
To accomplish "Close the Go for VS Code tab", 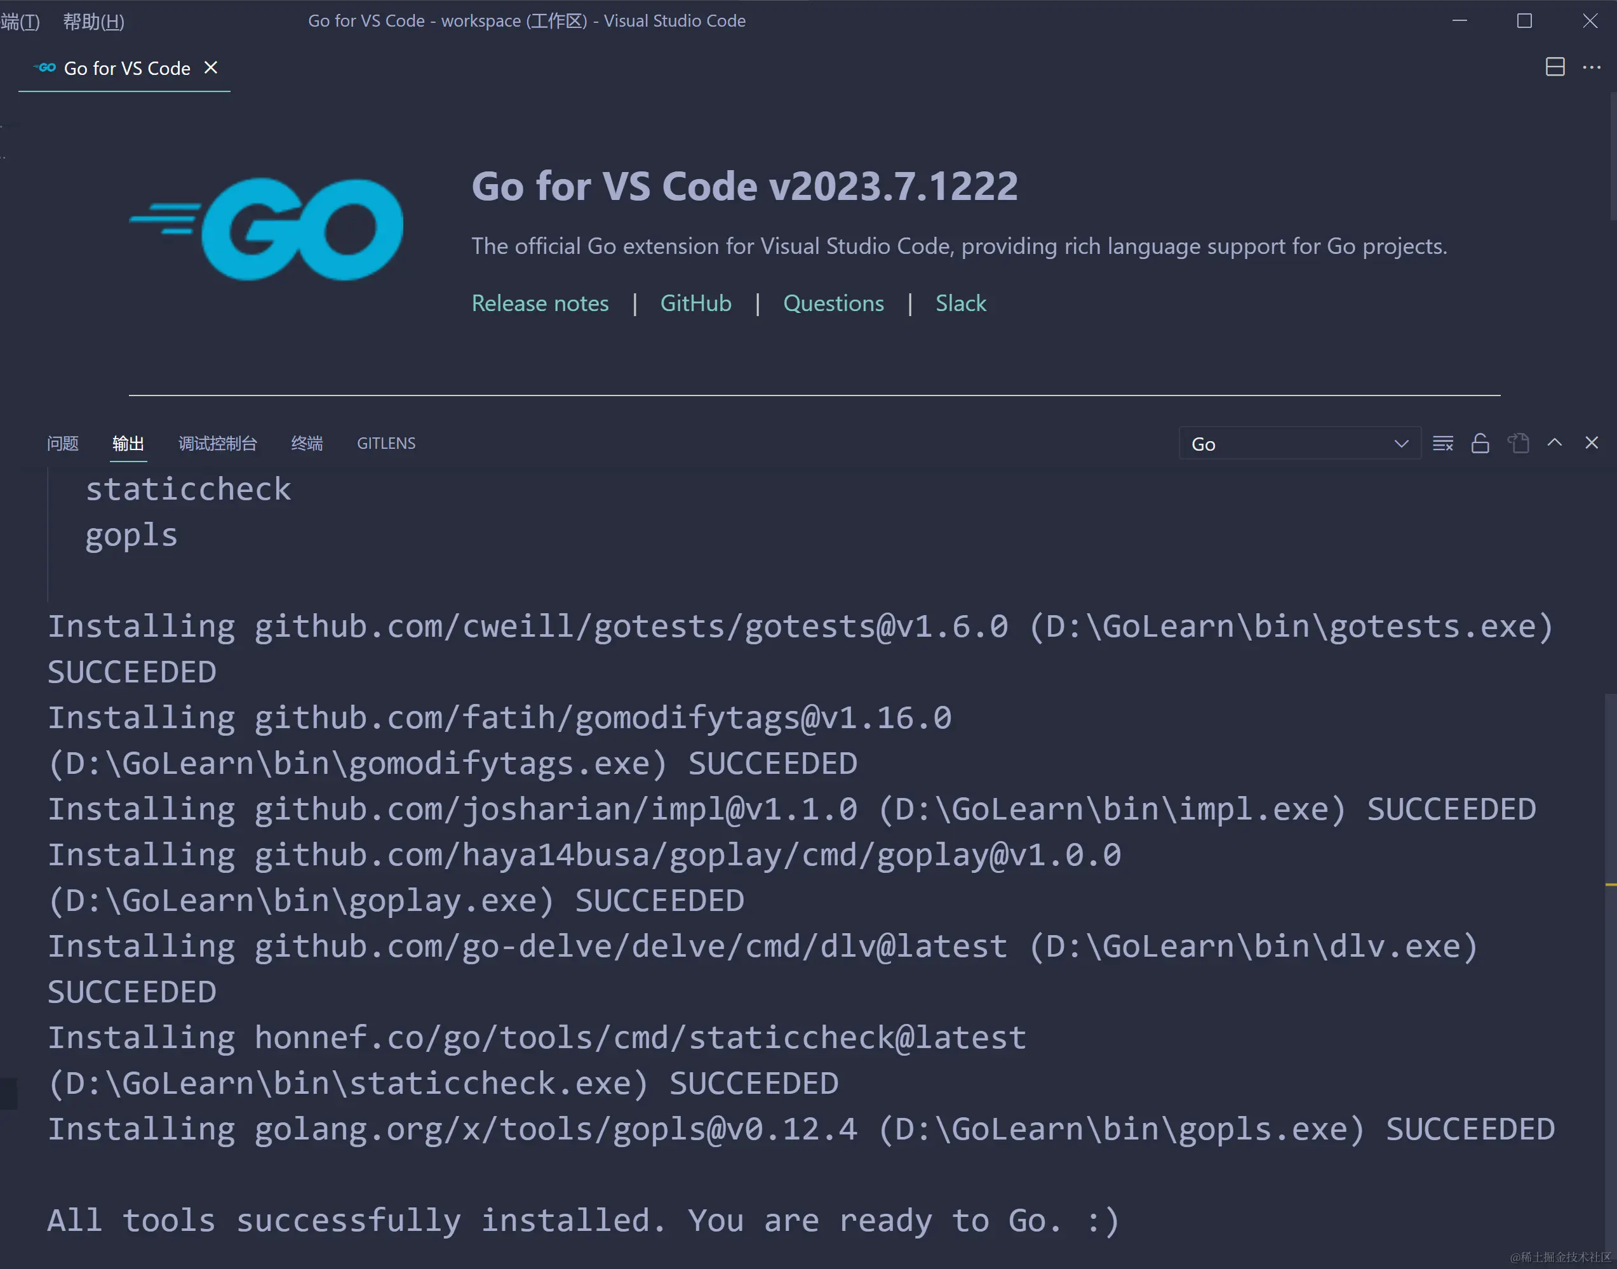I will point(211,68).
